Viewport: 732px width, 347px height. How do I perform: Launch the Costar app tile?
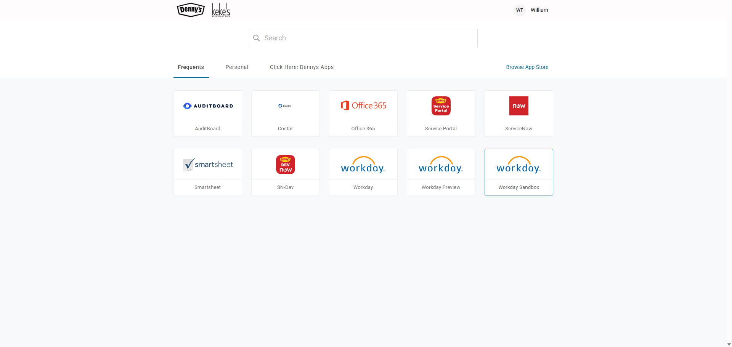pos(285,106)
